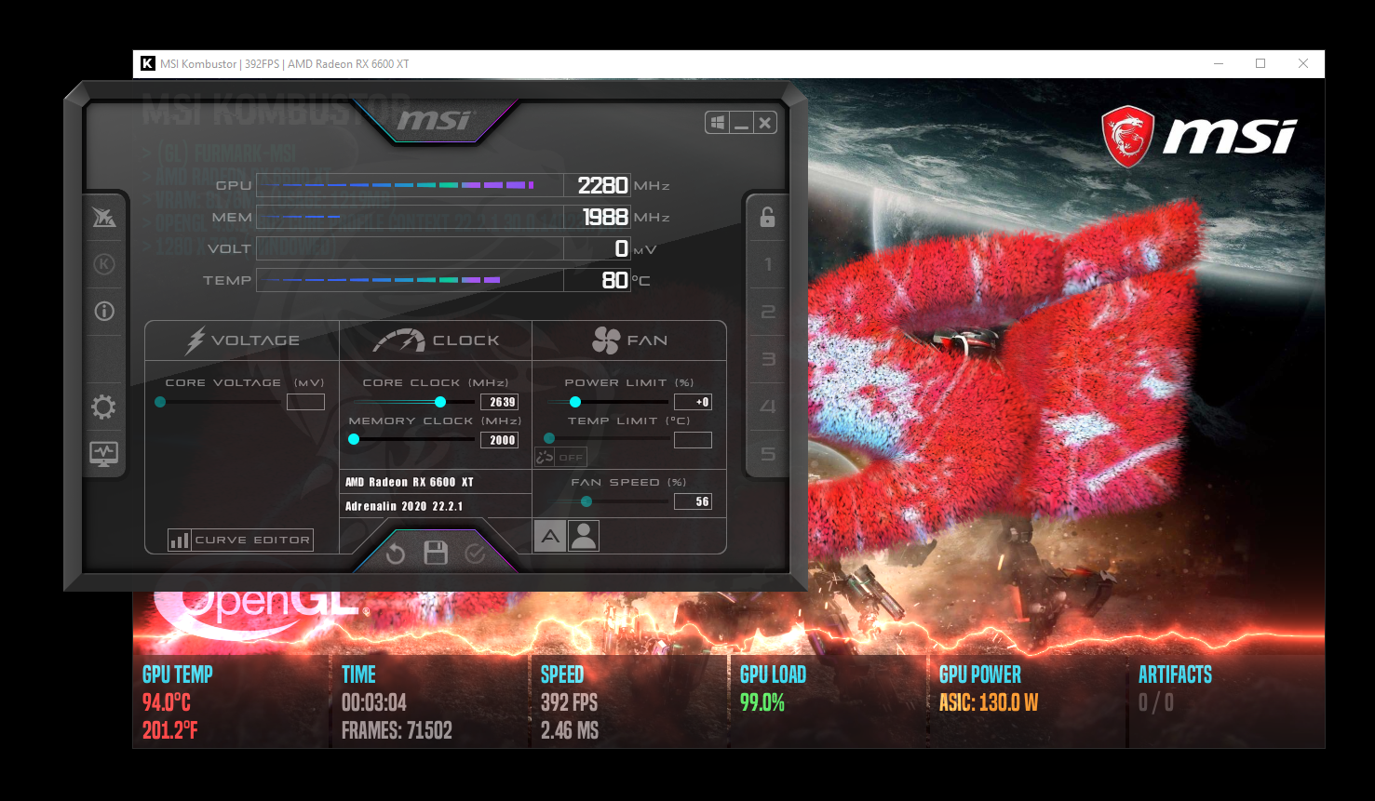This screenshot has width=1375, height=801.
Task: Maximize the MSI Kombustor window
Action: [x=1260, y=63]
